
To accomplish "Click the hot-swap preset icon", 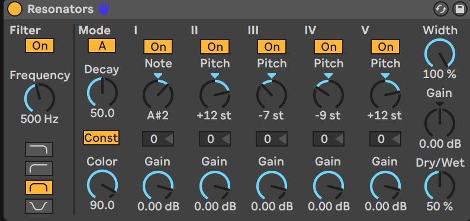I will pyautogui.click(x=441, y=9).
